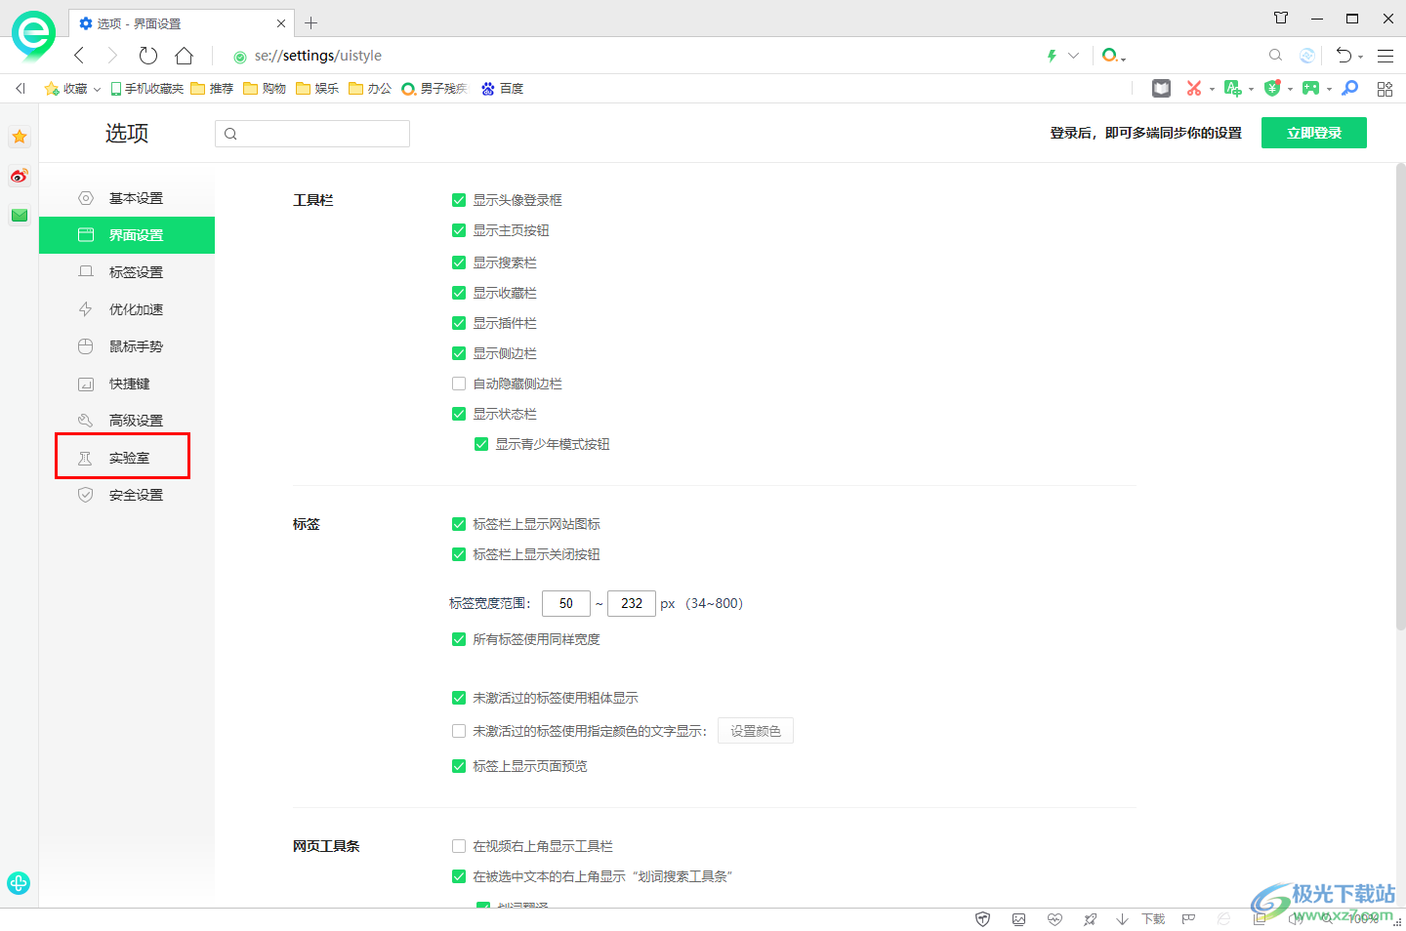This screenshot has width=1406, height=931.
Task: Click the green game controller icon
Action: click(1310, 88)
